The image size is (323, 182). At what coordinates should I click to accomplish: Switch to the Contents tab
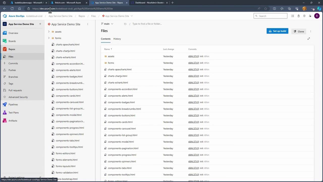(106, 39)
